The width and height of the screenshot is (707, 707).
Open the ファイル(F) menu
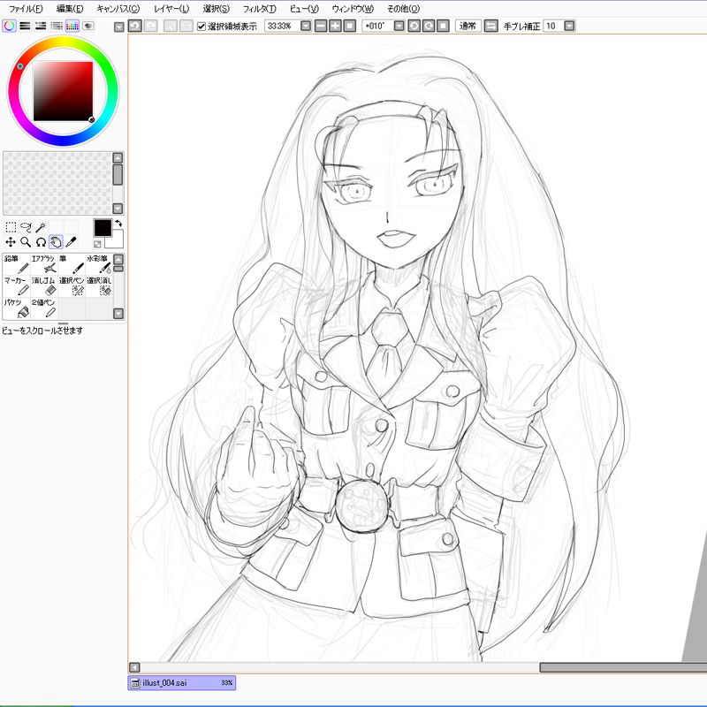pyautogui.click(x=26, y=9)
